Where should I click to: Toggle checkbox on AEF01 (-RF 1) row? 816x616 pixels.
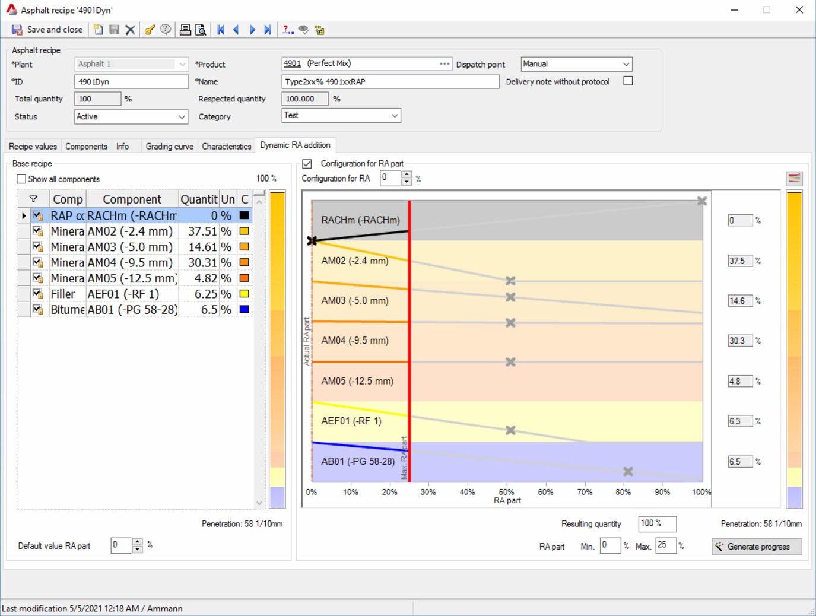pos(38,294)
